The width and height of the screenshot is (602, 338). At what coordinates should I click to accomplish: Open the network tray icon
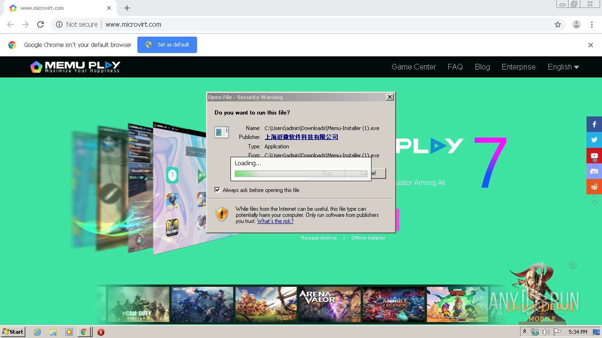(535, 332)
